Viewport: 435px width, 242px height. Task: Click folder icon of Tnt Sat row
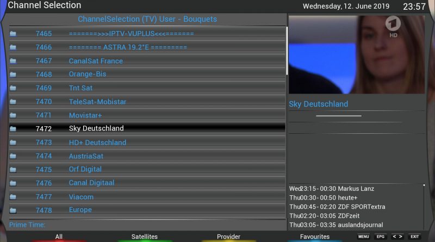click(x=13, y=88)
